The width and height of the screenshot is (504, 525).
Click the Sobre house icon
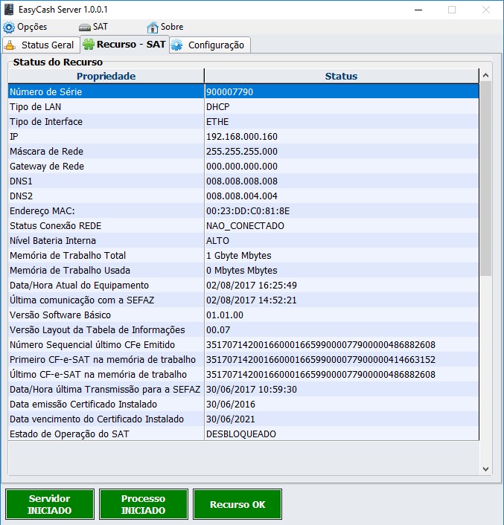pos(153,27)
